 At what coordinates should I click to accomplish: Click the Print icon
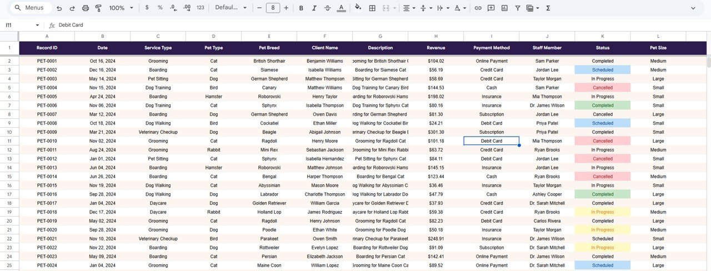coord(85,8)
